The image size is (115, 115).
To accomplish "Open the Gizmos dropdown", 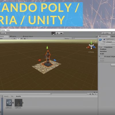I will (67, 39).
